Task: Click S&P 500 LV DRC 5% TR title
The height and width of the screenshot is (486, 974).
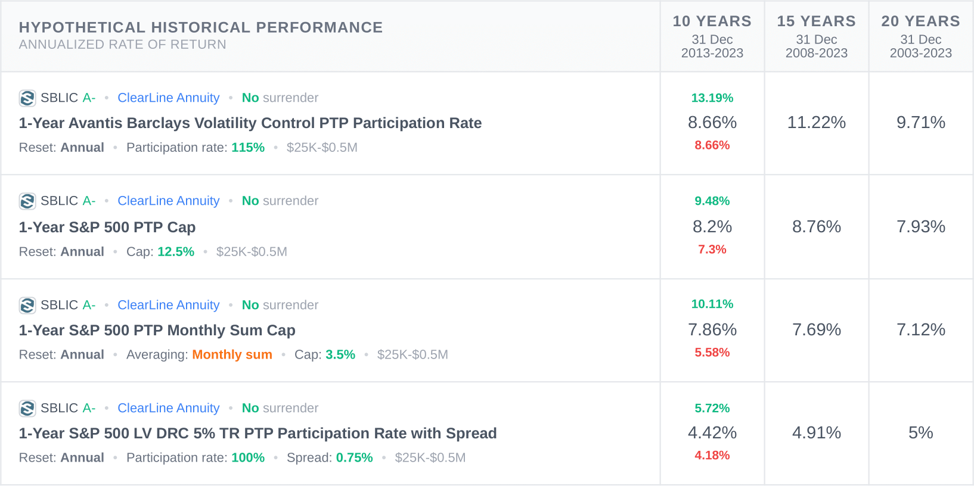Action: click(x=258, y=434)
